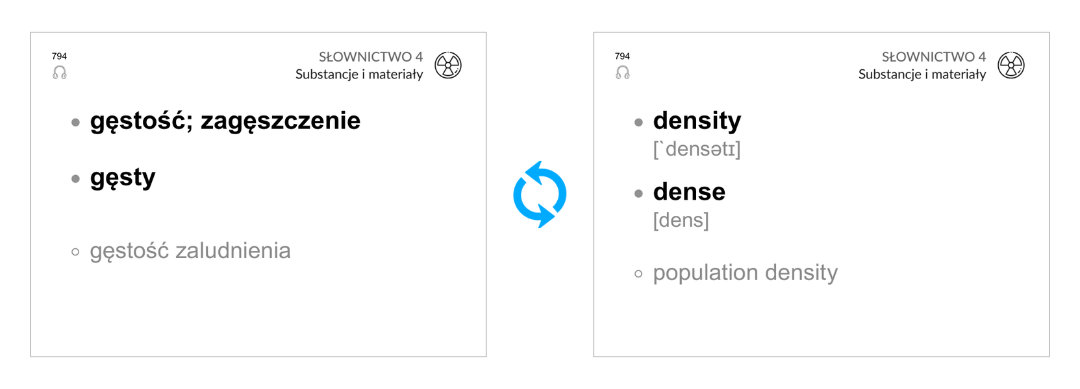Click 'Substancje i materiały' on right card
Screen dimensions: 1080x389
pyautogui.click(x=922, y=75)
